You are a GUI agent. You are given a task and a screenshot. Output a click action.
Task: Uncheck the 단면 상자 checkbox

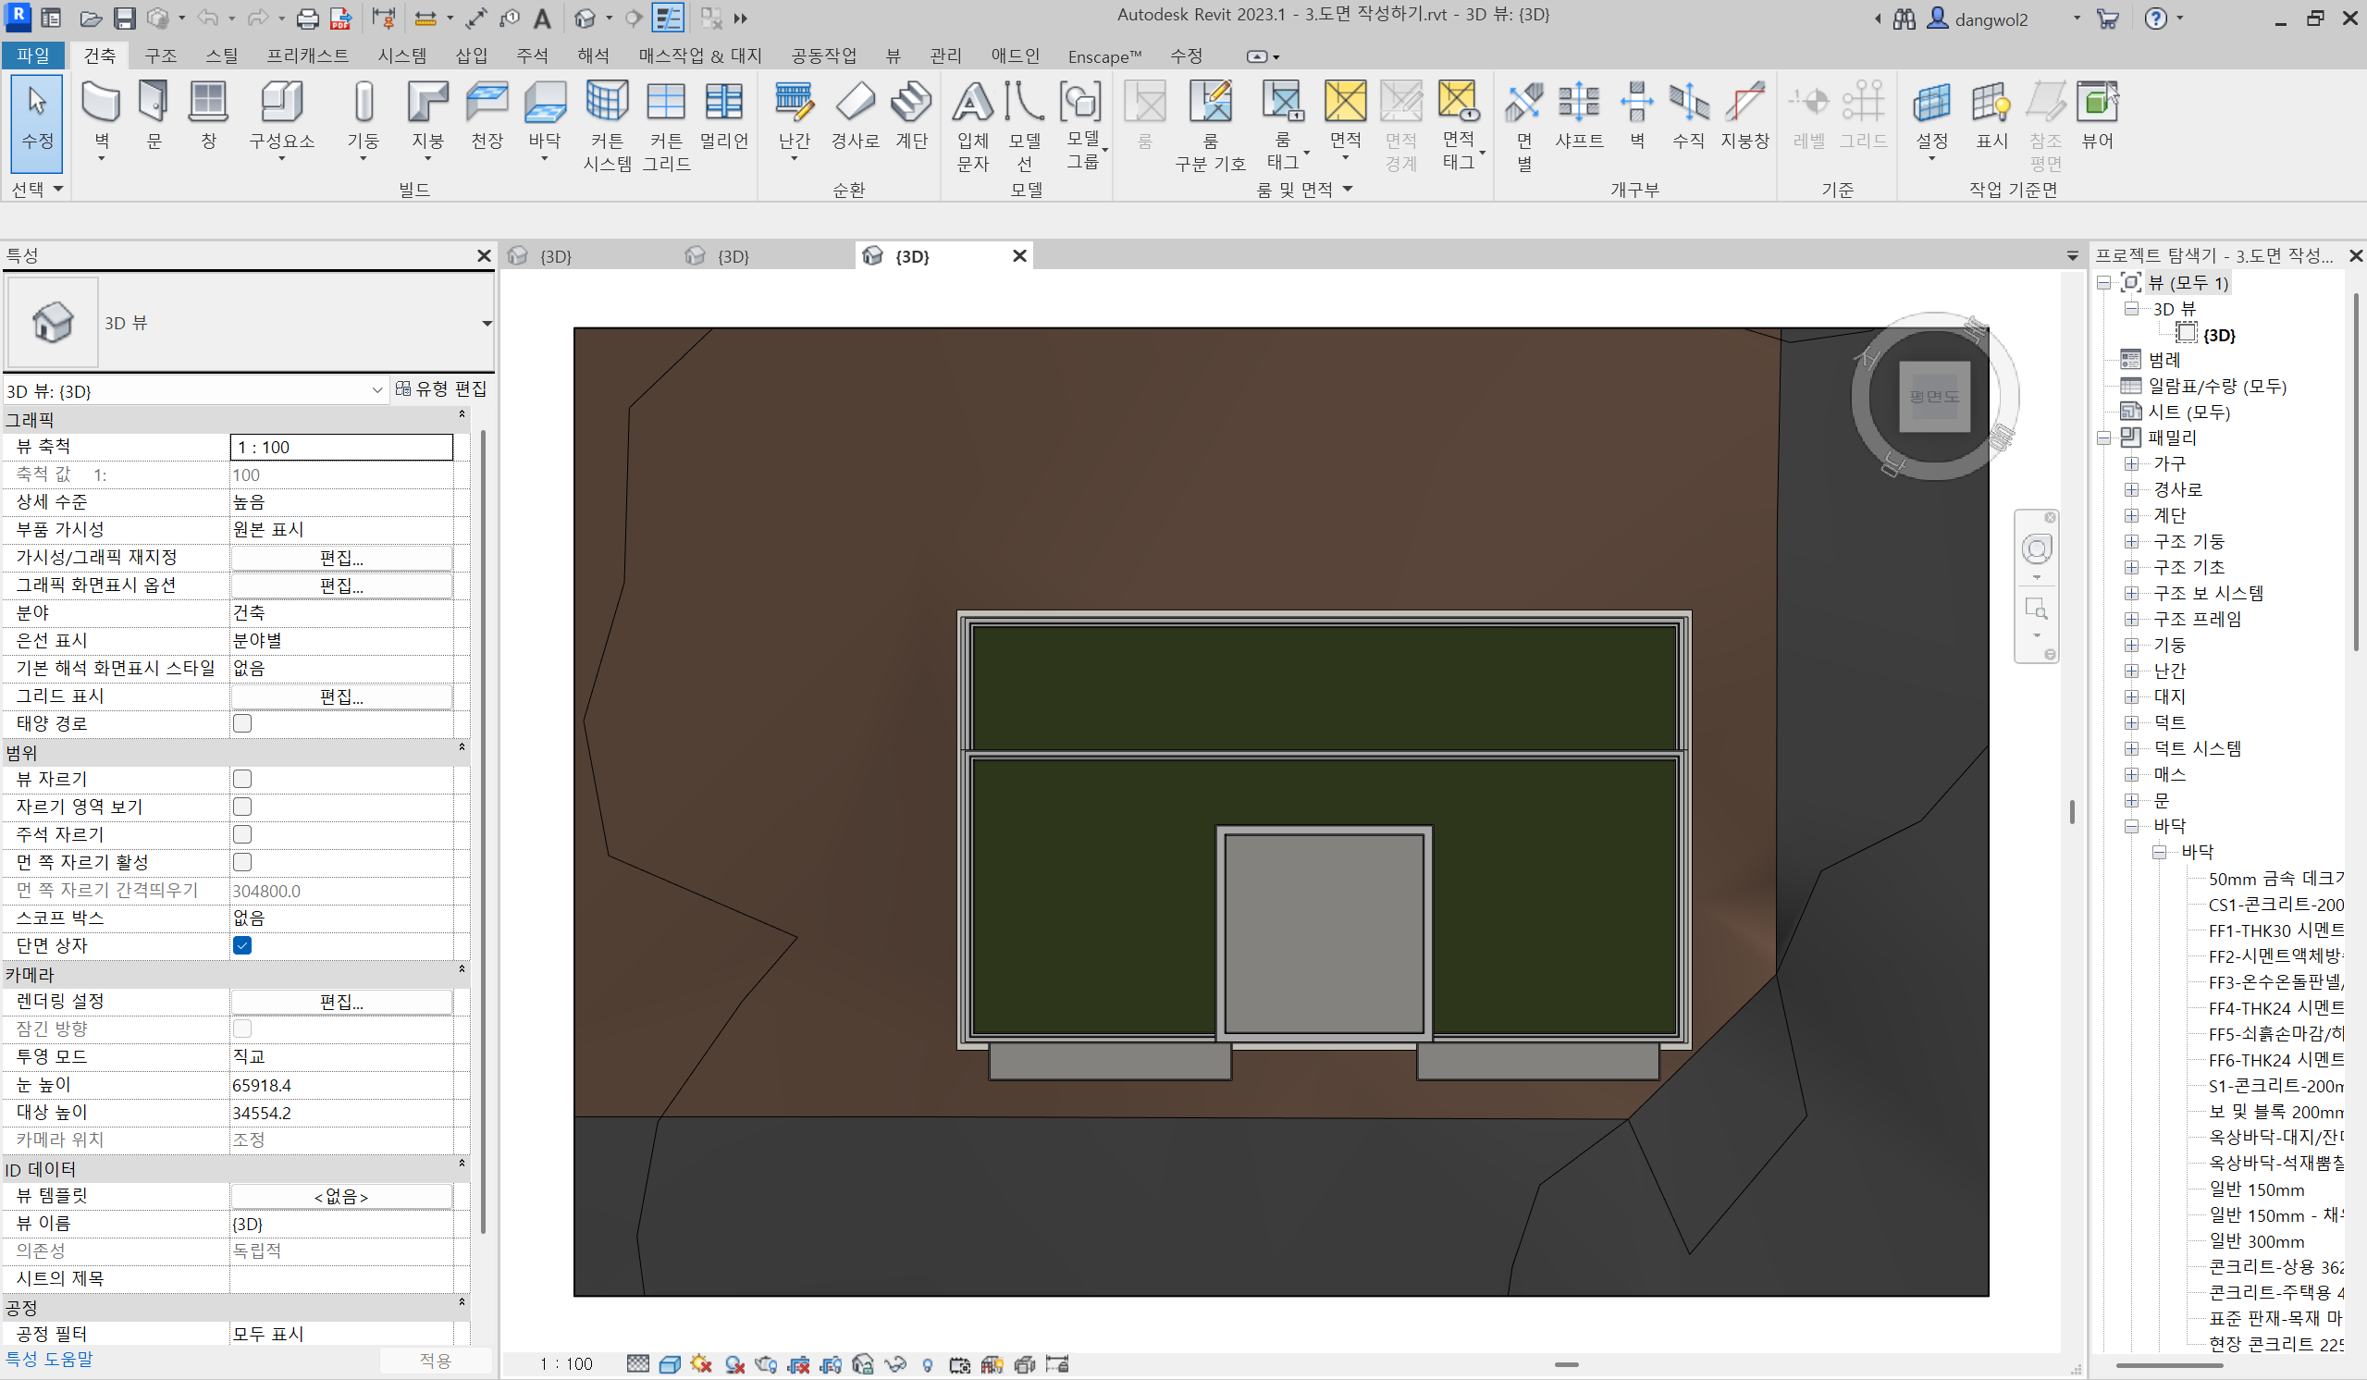(242, 945)
